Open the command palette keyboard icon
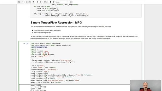The height and width of the screenshot is (91, 162). (71, 2)
